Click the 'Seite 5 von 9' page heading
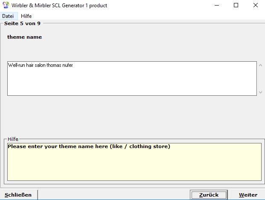Viewport: 265px width, 200px height. click(x=22, y=23)
